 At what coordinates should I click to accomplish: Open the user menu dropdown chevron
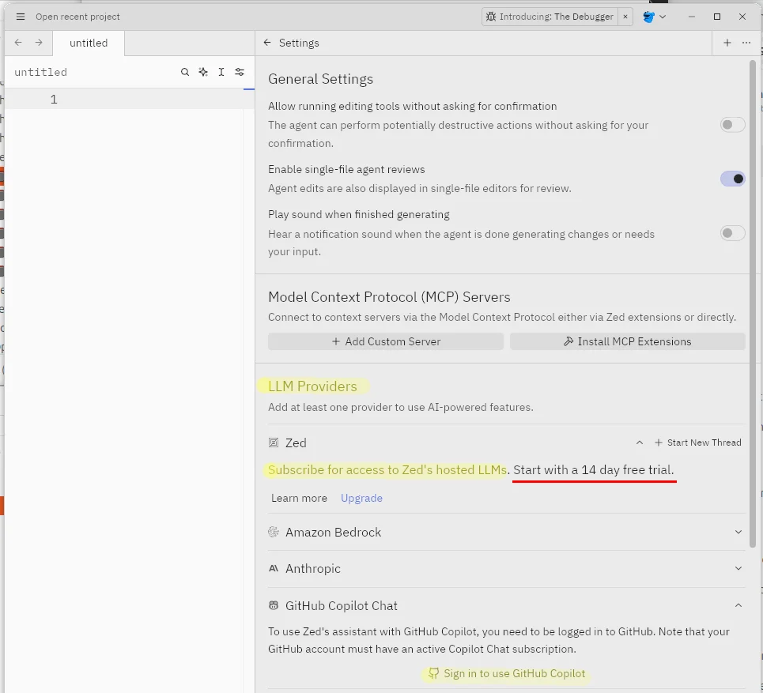coord(663,17)
